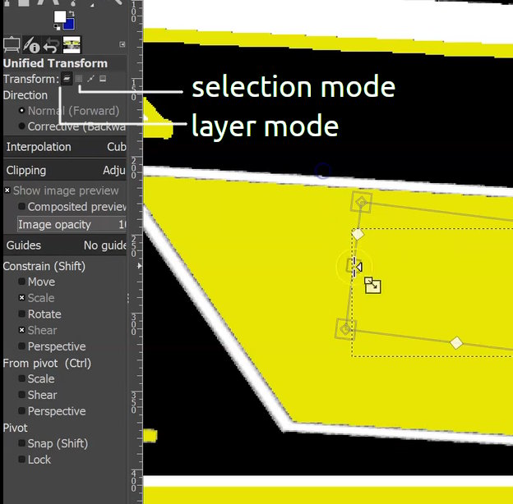Toggle Constrain Scale checkbox
The width and height of the screenshot is (513, 504).
[x=22, y=298]
